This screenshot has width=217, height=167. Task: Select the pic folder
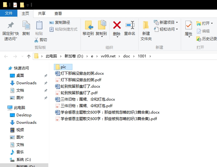63,67
